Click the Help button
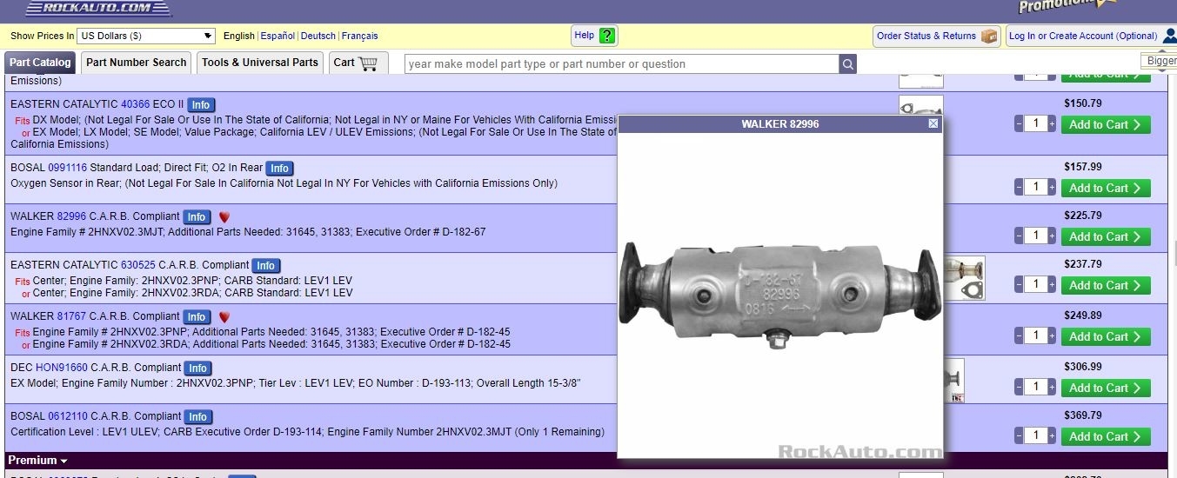 pos(594,36)
